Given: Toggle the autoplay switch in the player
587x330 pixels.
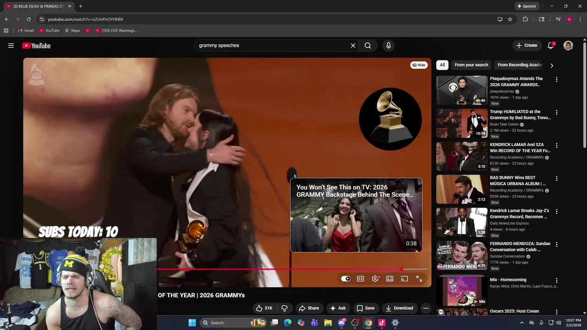Looking at the screenshot, I should pyautogui.click(x=346, y=279).
